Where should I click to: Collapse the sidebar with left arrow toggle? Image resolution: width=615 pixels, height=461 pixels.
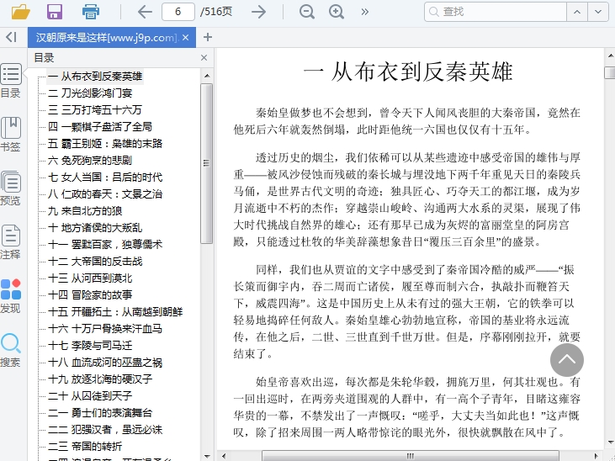(11, 37)
